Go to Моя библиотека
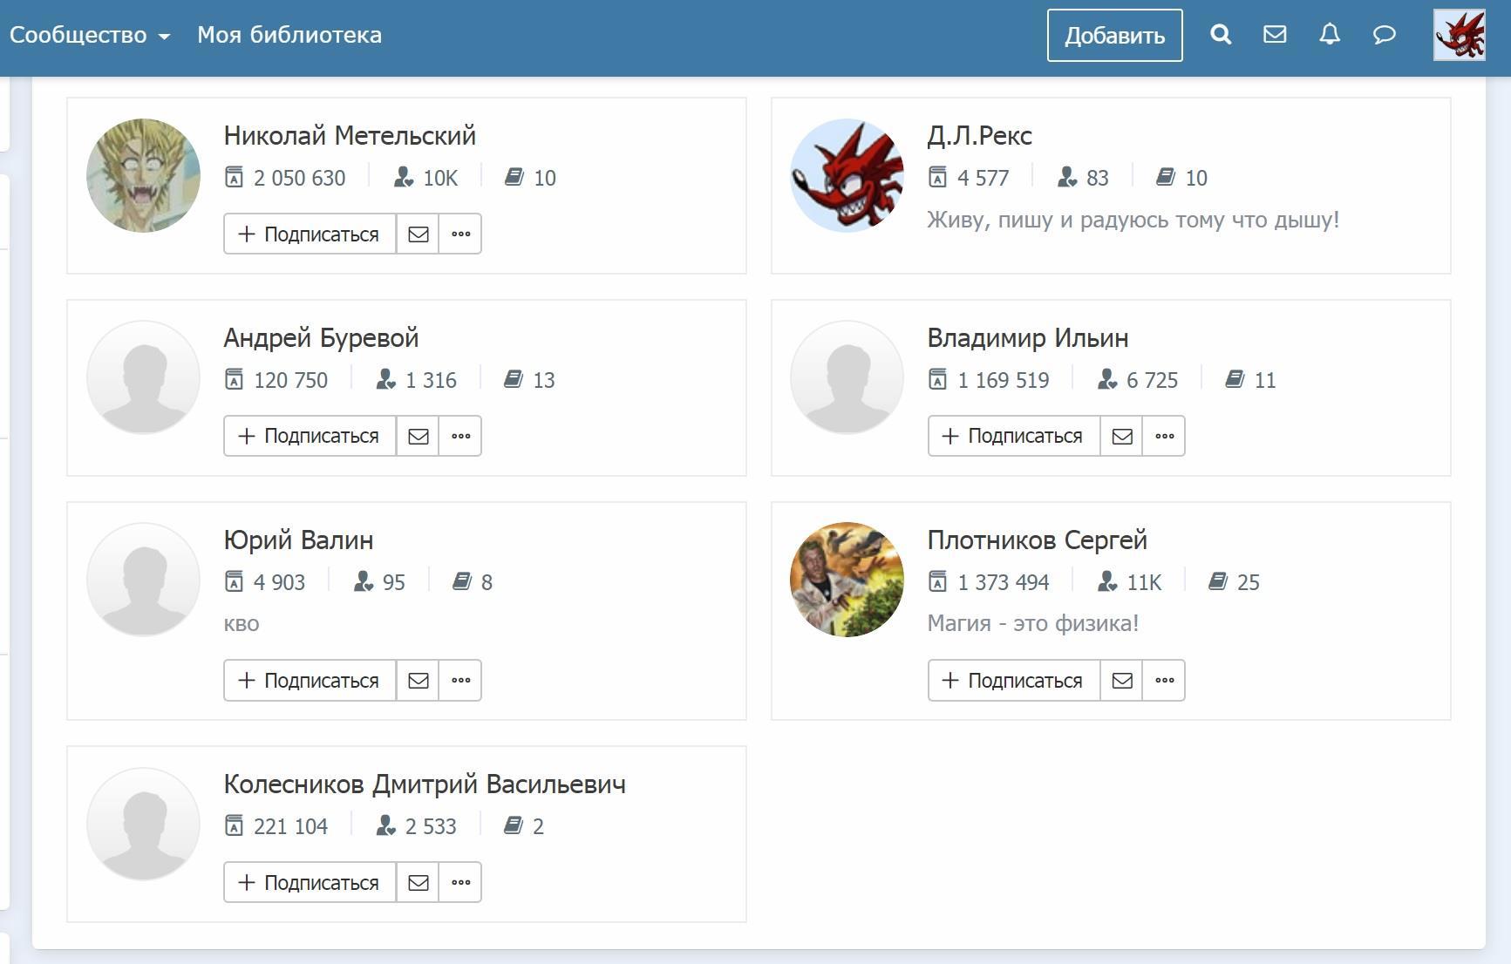Viewport: 1511px width, 964px height. 289,35
